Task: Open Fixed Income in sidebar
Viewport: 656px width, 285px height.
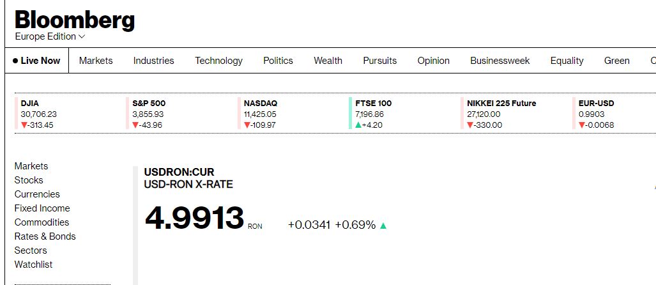Action: click(x=42, y=208)
